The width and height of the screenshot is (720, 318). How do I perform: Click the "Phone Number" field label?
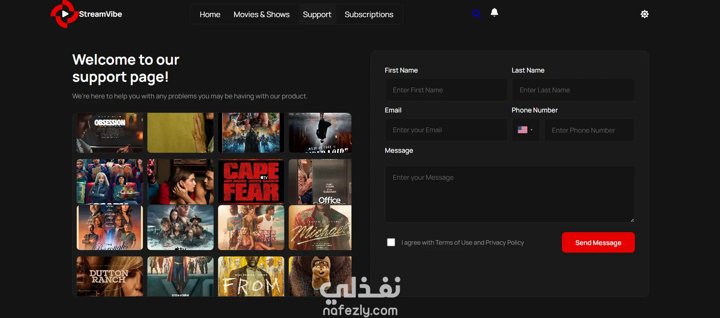[535, 110]
